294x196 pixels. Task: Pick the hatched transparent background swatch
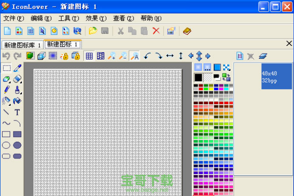click(208, 78)
